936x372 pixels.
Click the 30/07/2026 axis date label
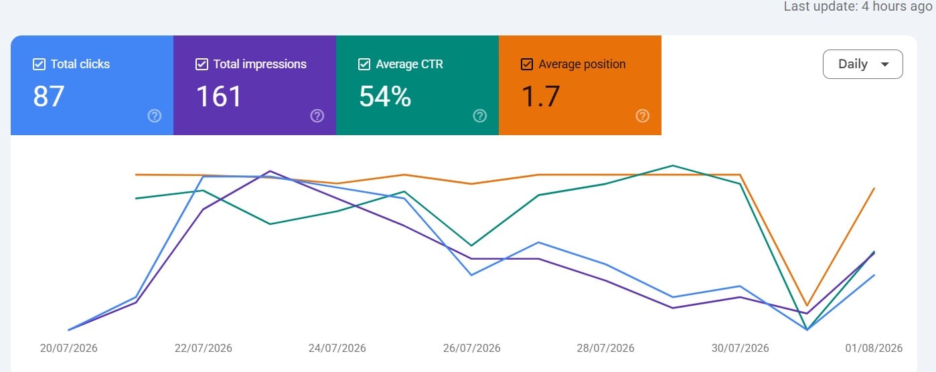tap(740, 349)
